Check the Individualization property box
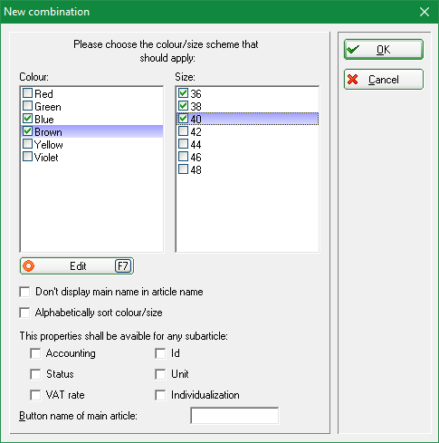Screen dimensions: 439x443 pyautogui.click(x=160, y=395)
